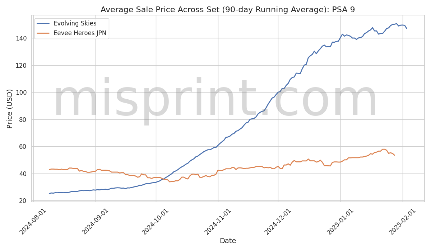Click the Price (USD) y-axis label
This screenshot has width=431, height=251.
[x=10, y=108]
